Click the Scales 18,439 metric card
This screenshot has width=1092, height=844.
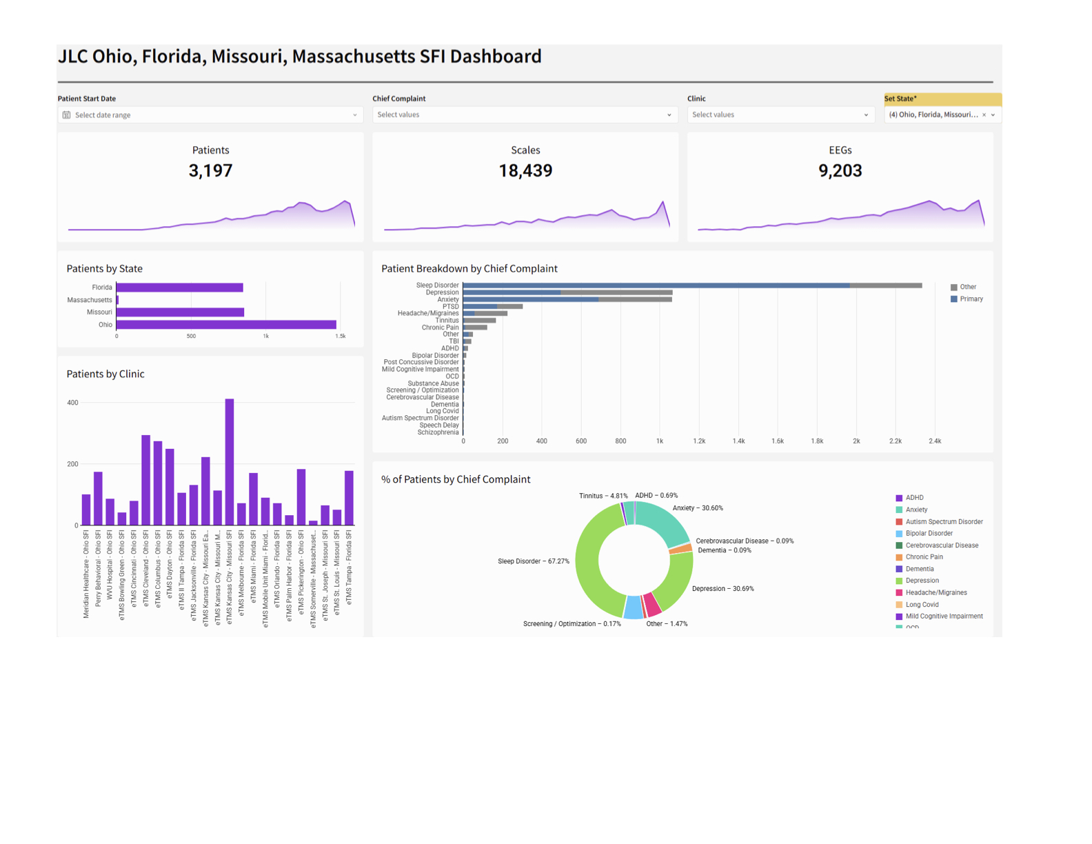point(525,170)
